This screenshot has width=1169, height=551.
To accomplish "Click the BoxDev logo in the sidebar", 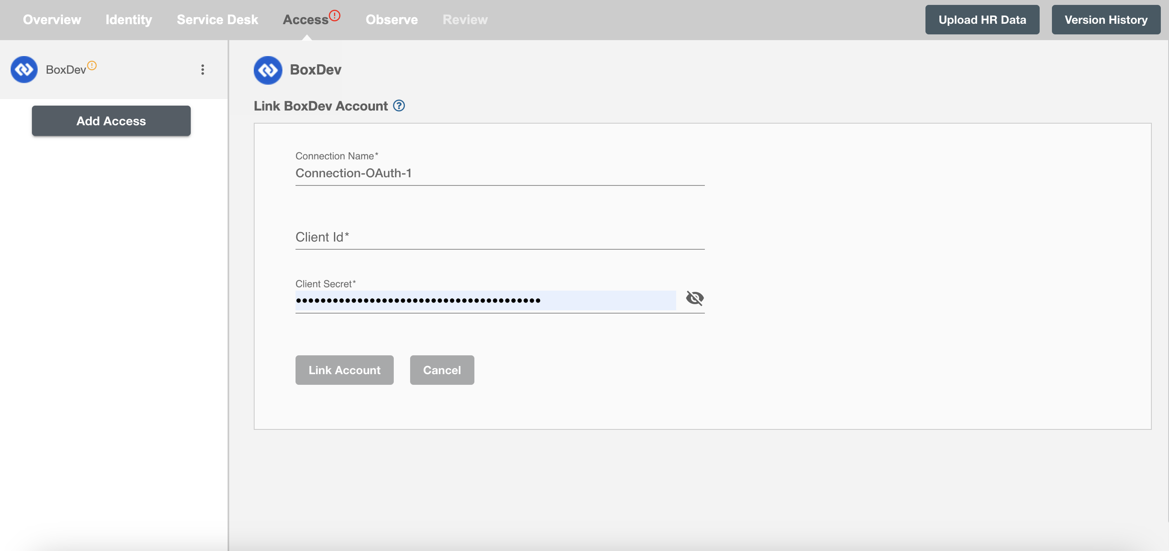I will coord(24,70).
